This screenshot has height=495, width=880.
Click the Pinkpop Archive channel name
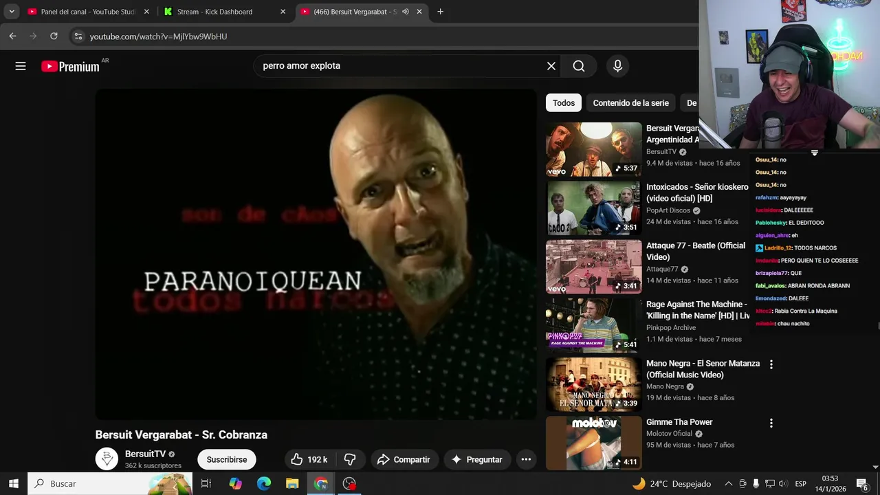pyautogui.click(x=671, y=328)
